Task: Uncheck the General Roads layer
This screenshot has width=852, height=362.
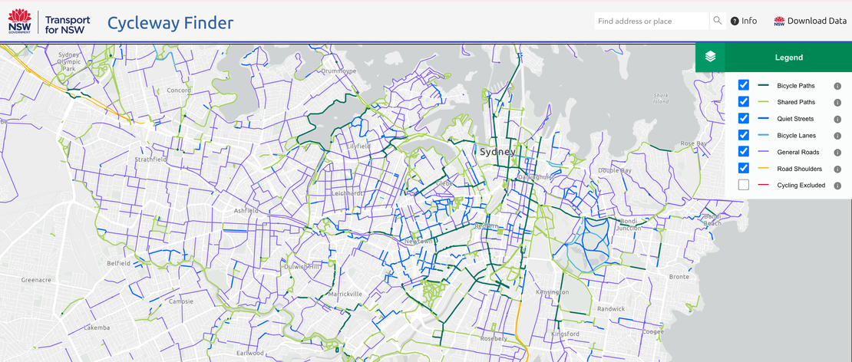Action: coord(744,151)
